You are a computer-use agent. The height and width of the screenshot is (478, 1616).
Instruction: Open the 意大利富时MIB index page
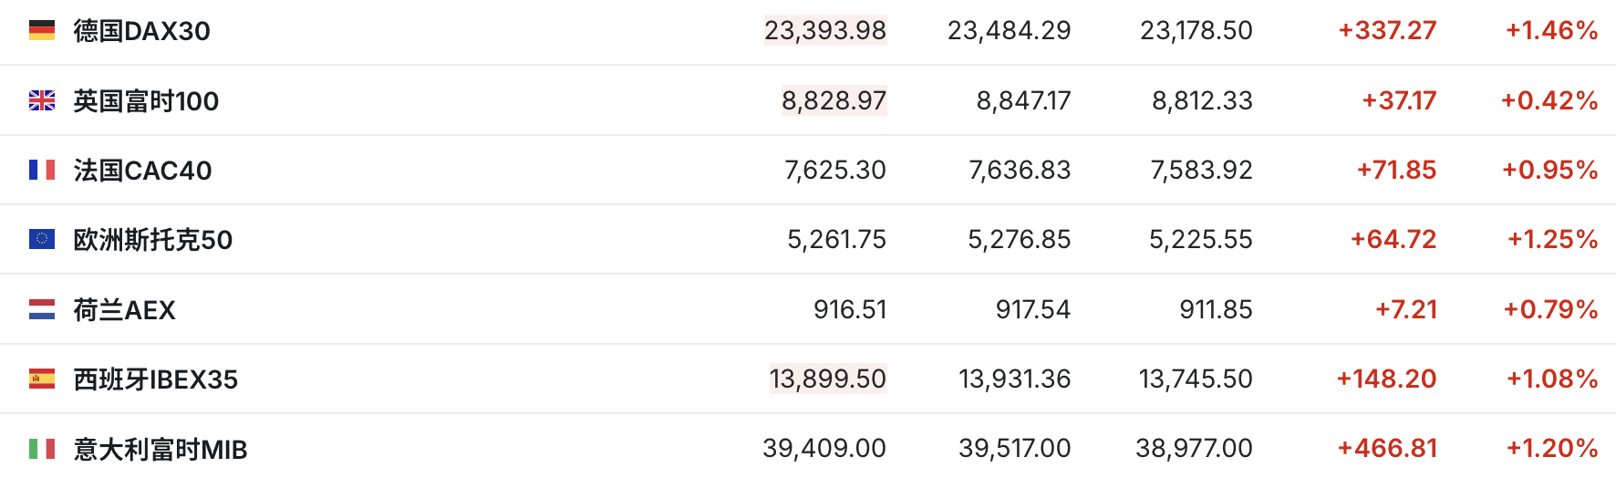[x=160, y=450]
